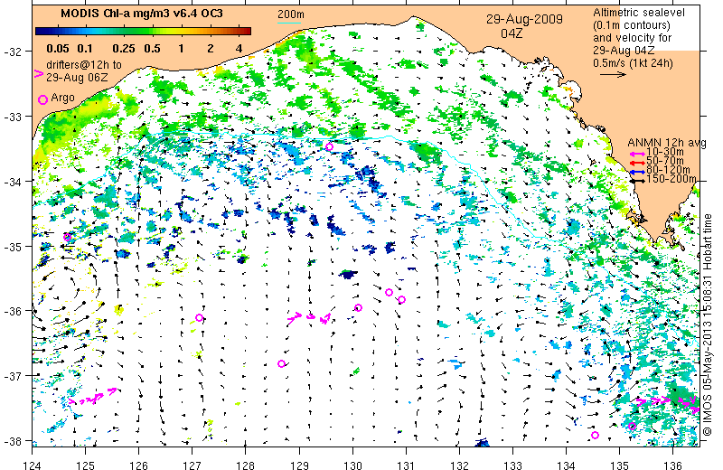Image resolution: width=723 pixels, height=470 pixels.
Task: Click the 0.5m/s velocity scale arrow
Action: coord(613,74)
